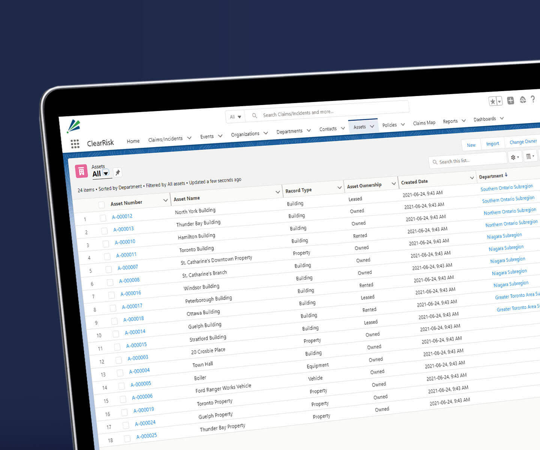Click the Change Owner button
The image size is (540, 450).
point(523,141)
